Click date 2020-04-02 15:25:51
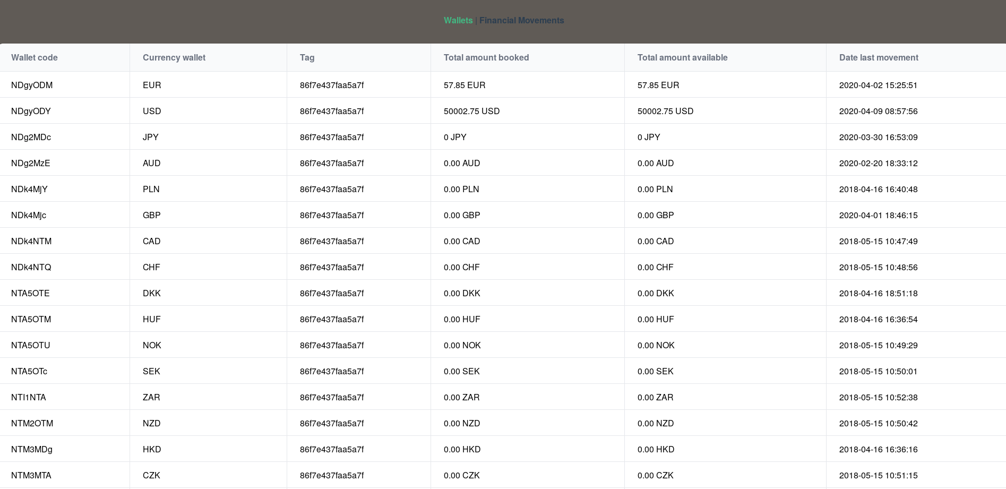 (x=878, y=85)
